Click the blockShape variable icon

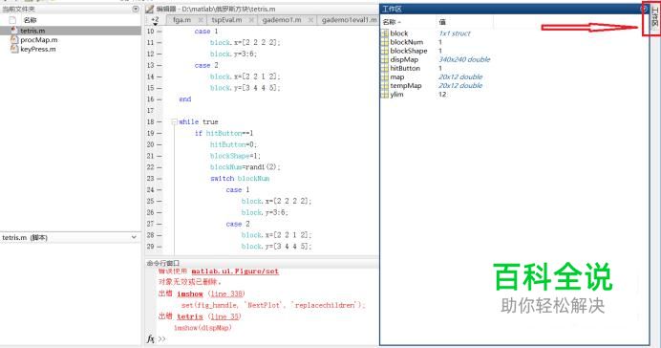click(384, 51)
